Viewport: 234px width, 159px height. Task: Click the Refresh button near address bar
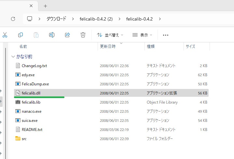13,19
